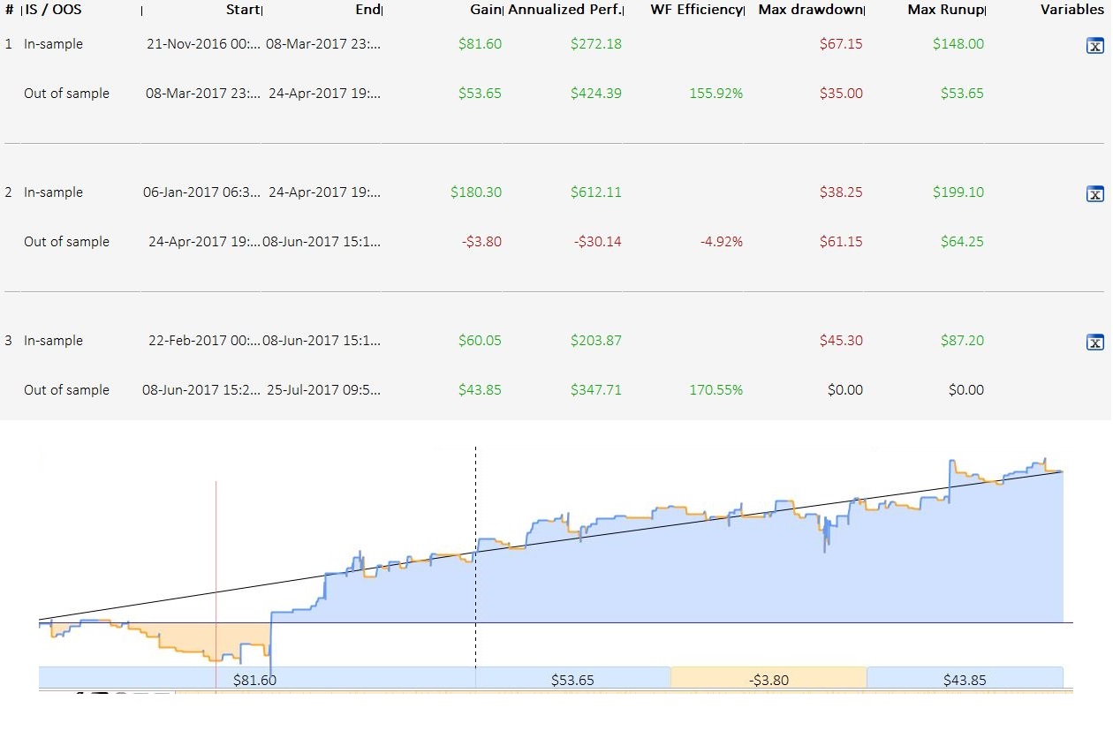The height and width of the screenshot is (738, 1113).
Task: Click the End column header
Action: click(367, 10)
